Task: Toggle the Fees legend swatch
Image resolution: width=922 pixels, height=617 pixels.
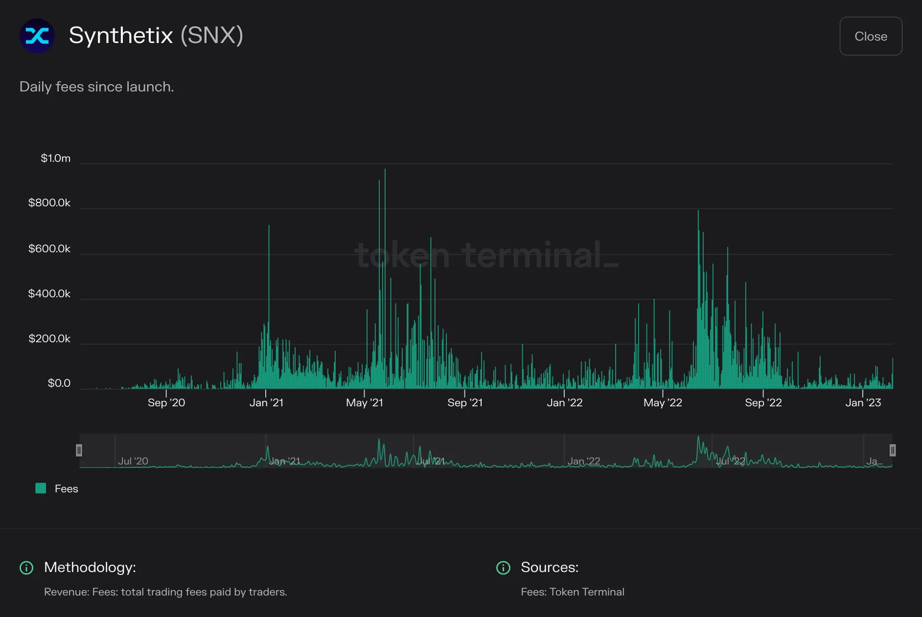Action: point(41,488)
